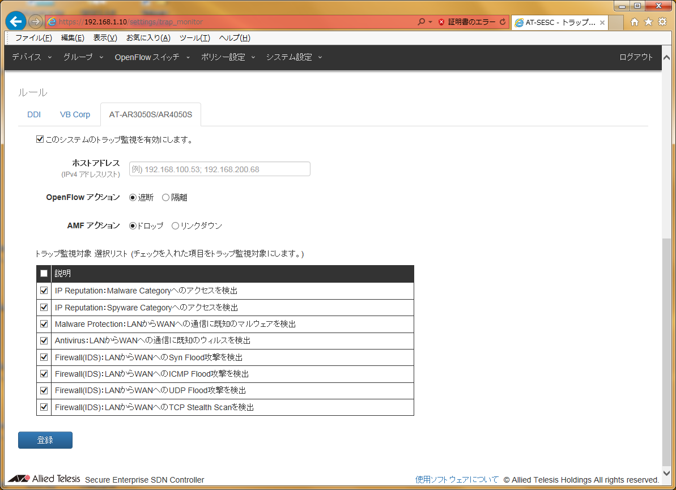Image resolution: width=676 pixels, height=490 pixels.
Task: Click the ログアウト logout link
Action: 636,57
